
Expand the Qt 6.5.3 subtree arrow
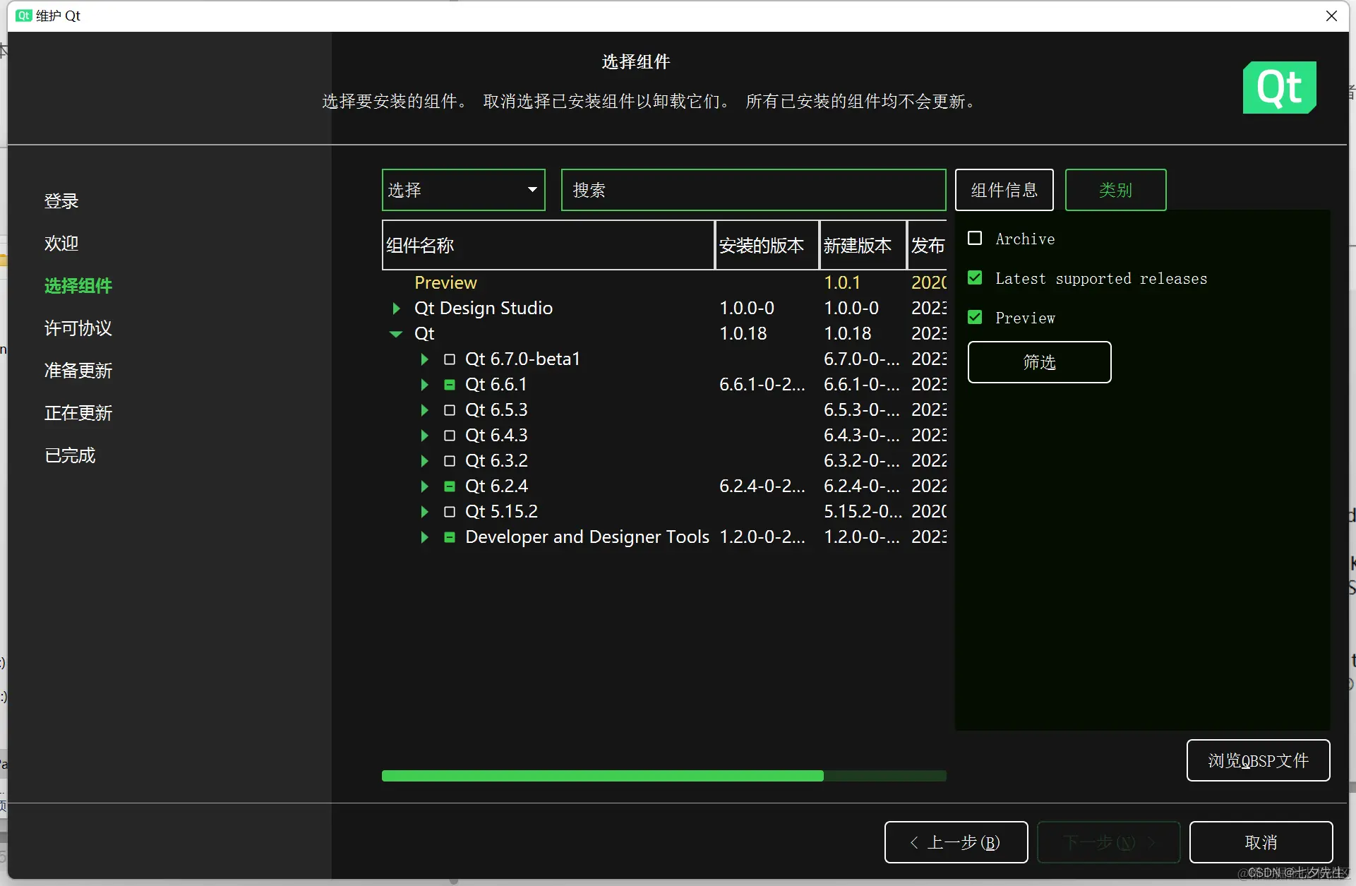pyautogui.click(x=424, y=410)
